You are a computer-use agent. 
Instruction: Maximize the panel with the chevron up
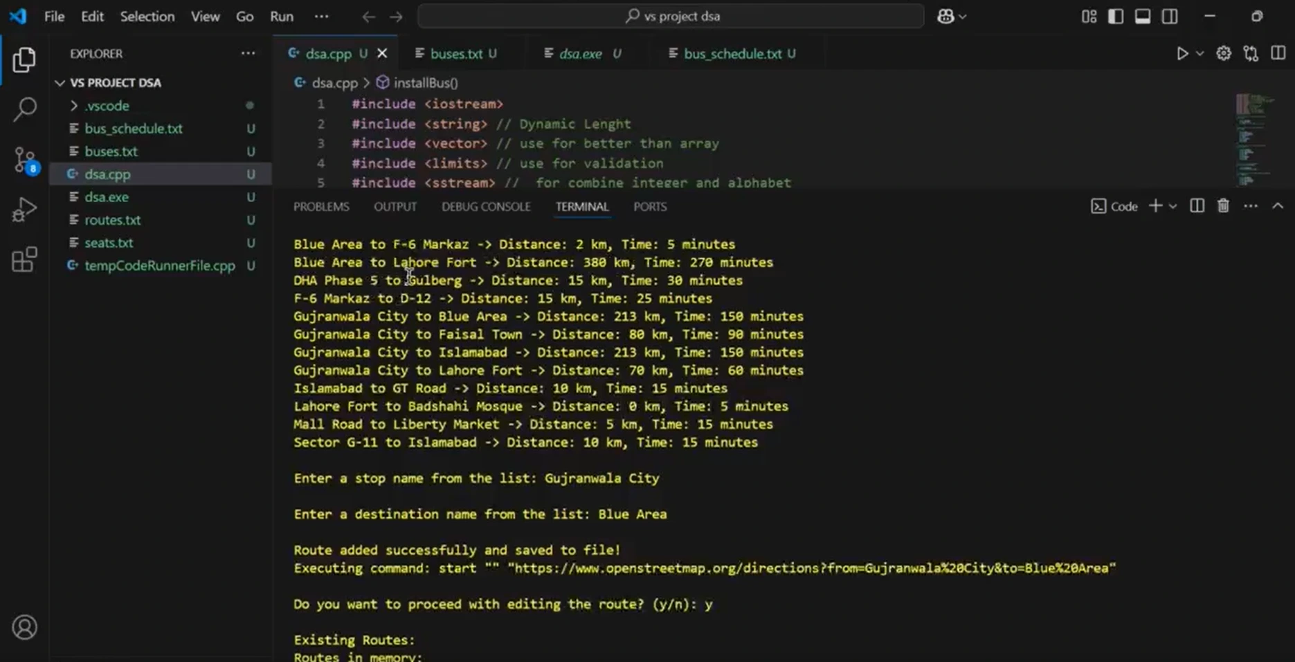tap(1278, 206)
